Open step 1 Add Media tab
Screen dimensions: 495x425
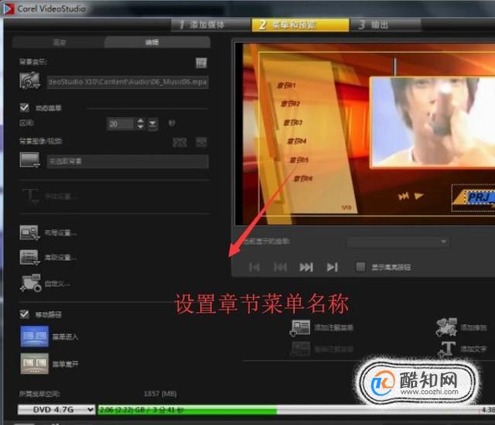(210, 25)
